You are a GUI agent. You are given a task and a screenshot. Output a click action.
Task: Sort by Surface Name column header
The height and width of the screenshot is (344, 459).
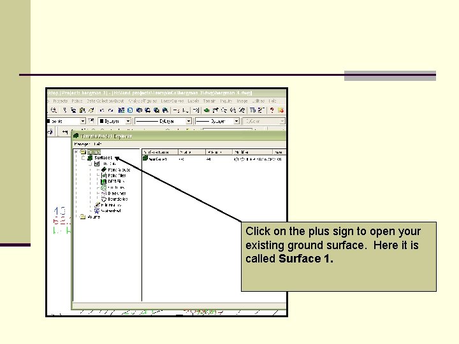(x=160, y=152)
